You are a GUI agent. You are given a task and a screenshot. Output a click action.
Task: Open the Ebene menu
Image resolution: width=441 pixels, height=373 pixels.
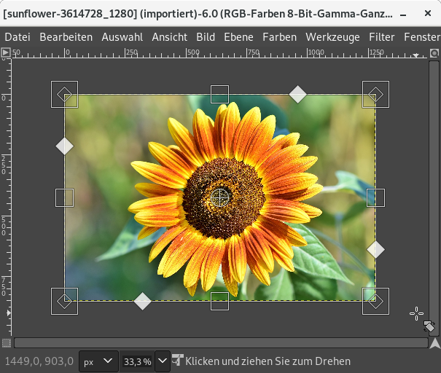tap(238, 37)
